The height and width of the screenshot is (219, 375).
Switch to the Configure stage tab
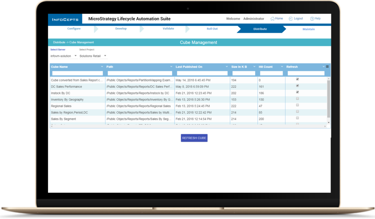(74, 29)
